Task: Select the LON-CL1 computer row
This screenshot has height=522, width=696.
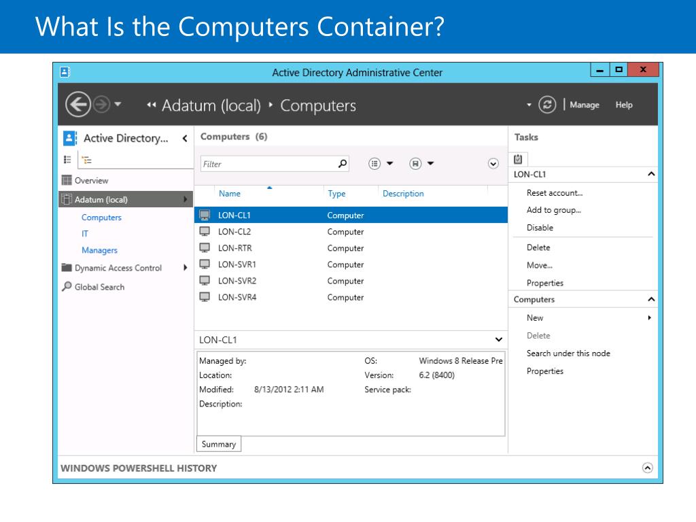Action: pyautogui.click(x=351, y=215)
